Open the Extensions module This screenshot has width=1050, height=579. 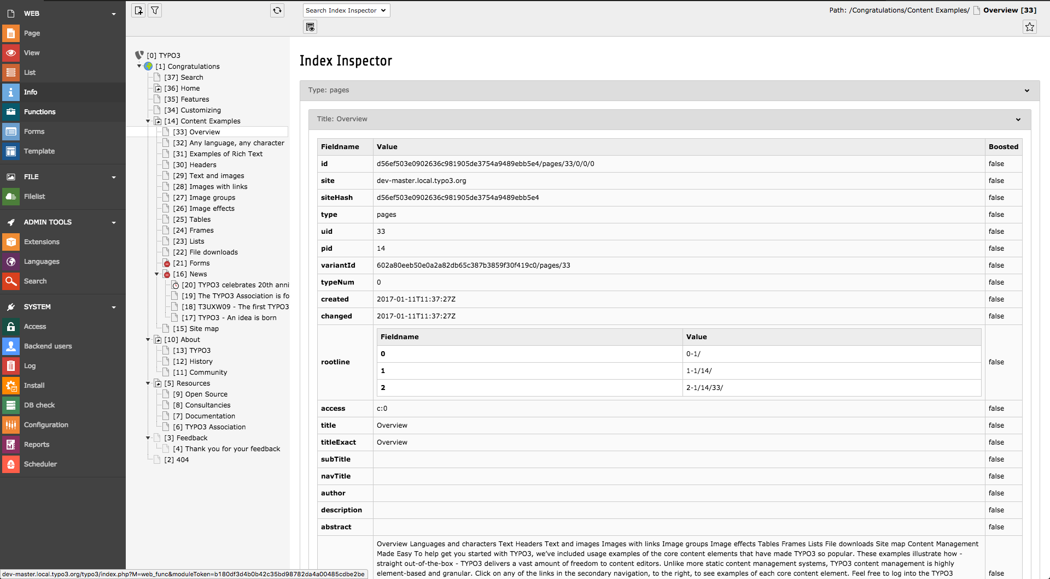pyautogui.click(x=42, y=242)
